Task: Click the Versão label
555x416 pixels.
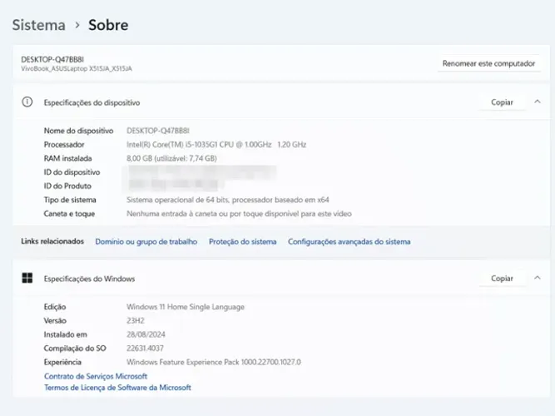Action: (55, 321)
